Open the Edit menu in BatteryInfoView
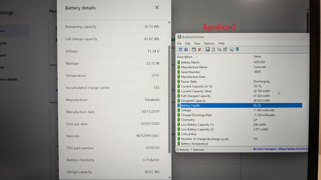The width and height of the screenshot is (321, 180). (x=188, y=44)
